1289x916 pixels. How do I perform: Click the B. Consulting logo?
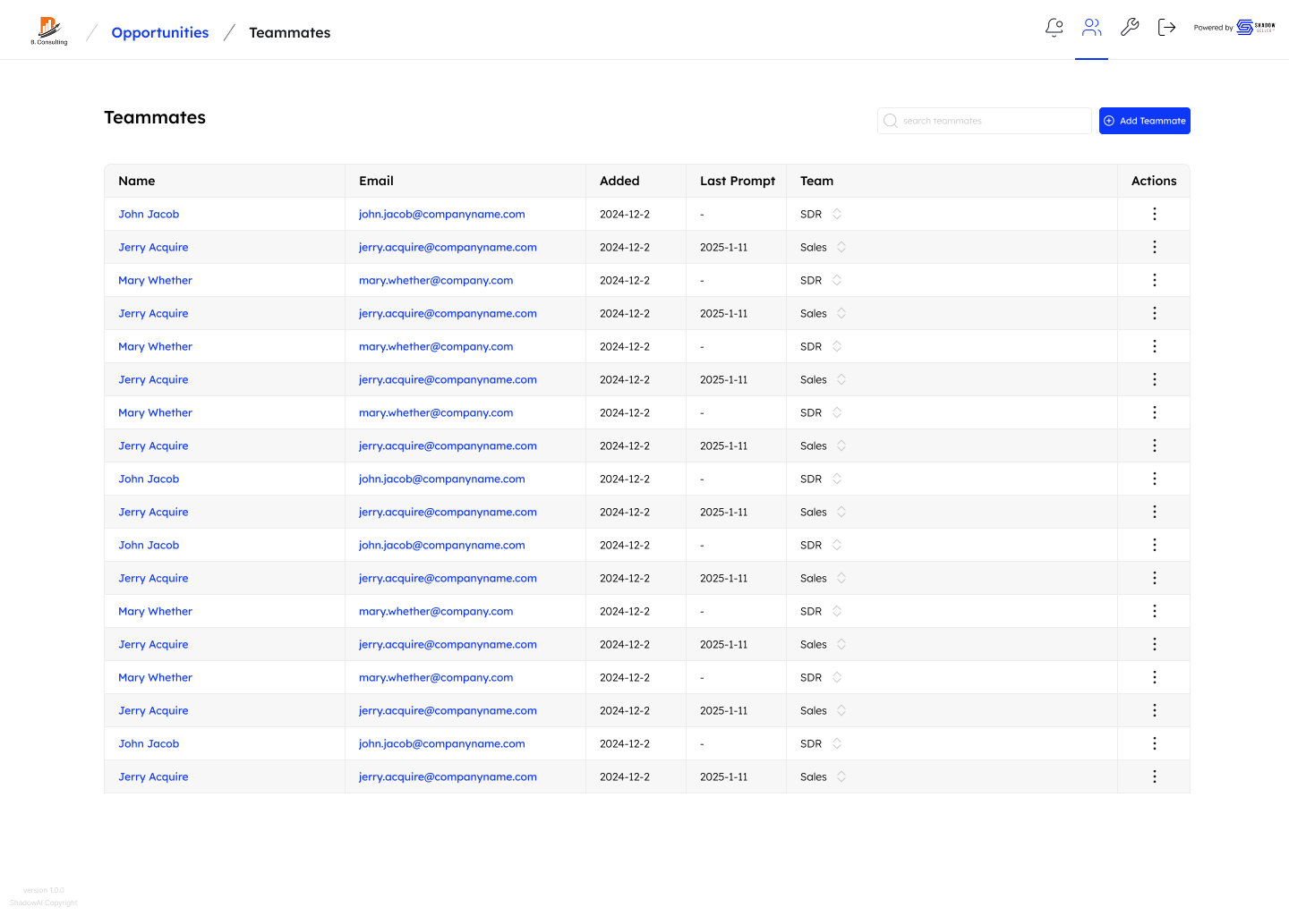tap(49, 31)
